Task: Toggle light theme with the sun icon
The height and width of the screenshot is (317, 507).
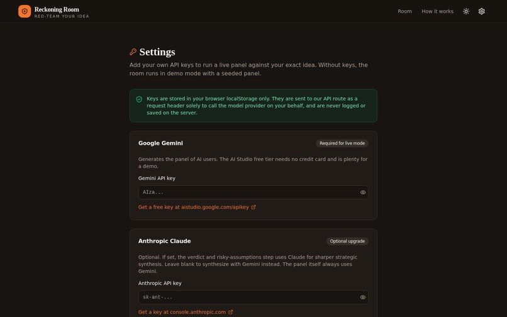Action: pos(466,11)
